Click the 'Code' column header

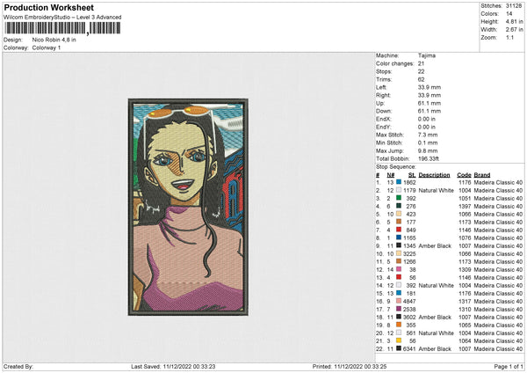464,175
